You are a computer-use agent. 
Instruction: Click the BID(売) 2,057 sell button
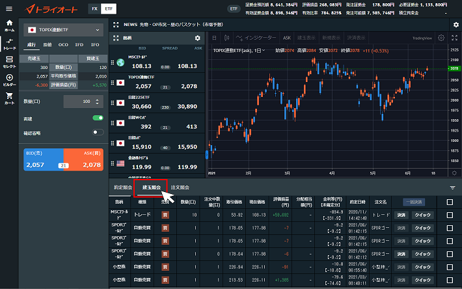(43, 159)
